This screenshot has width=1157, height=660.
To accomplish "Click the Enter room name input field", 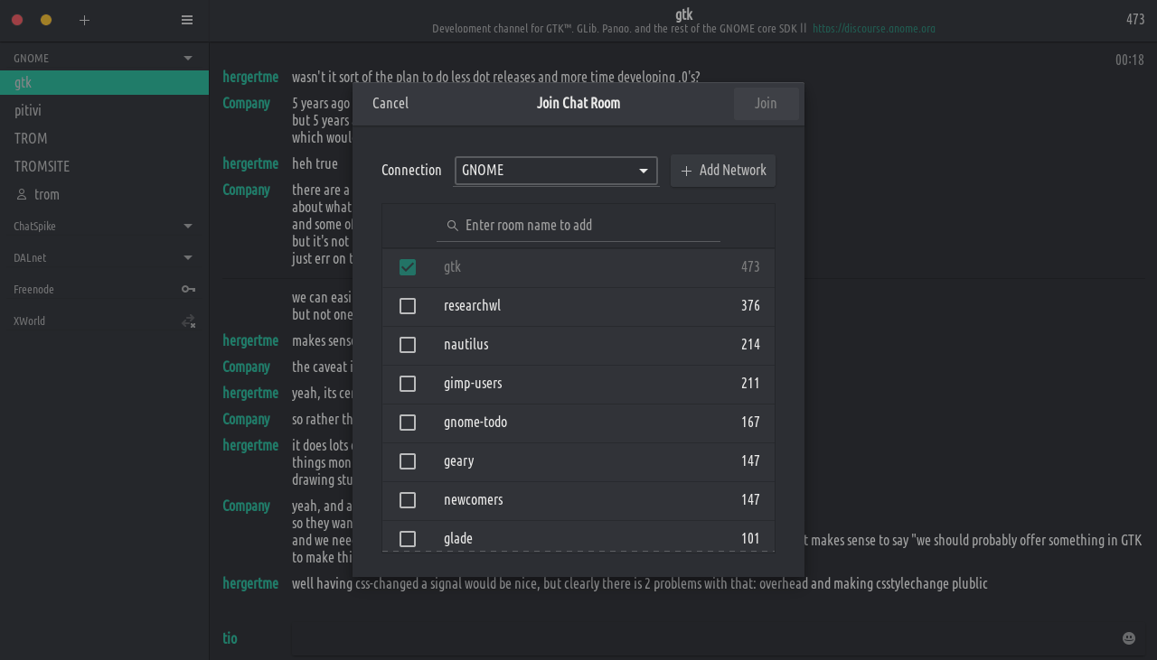I will [588, 226].
